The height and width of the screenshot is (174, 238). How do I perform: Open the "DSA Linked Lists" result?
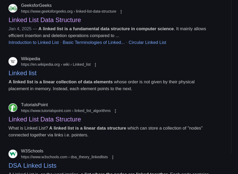(33, 166)
